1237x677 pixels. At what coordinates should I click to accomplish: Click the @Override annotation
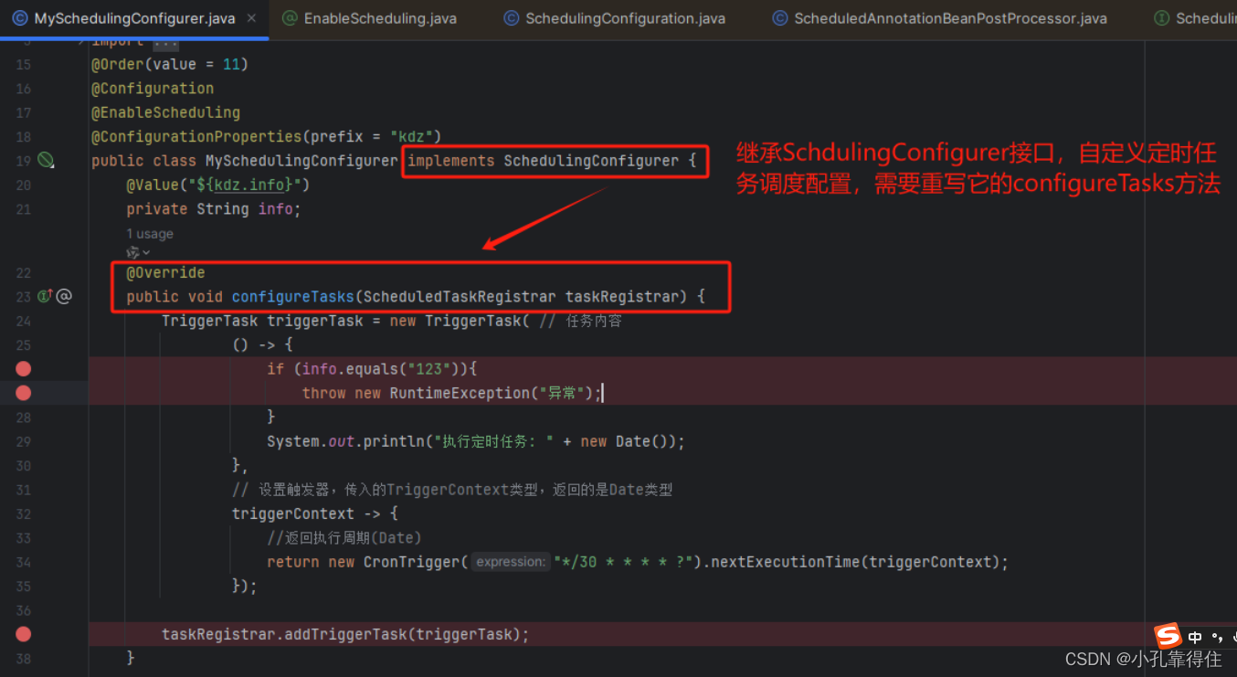point(165,272)
